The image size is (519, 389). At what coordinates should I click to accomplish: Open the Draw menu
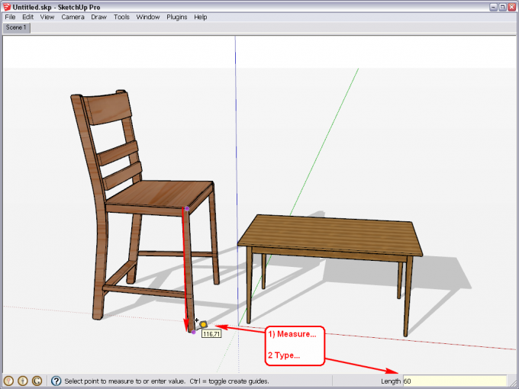point(98,17)
